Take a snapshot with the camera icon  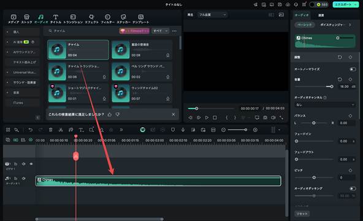click(265, 117)
